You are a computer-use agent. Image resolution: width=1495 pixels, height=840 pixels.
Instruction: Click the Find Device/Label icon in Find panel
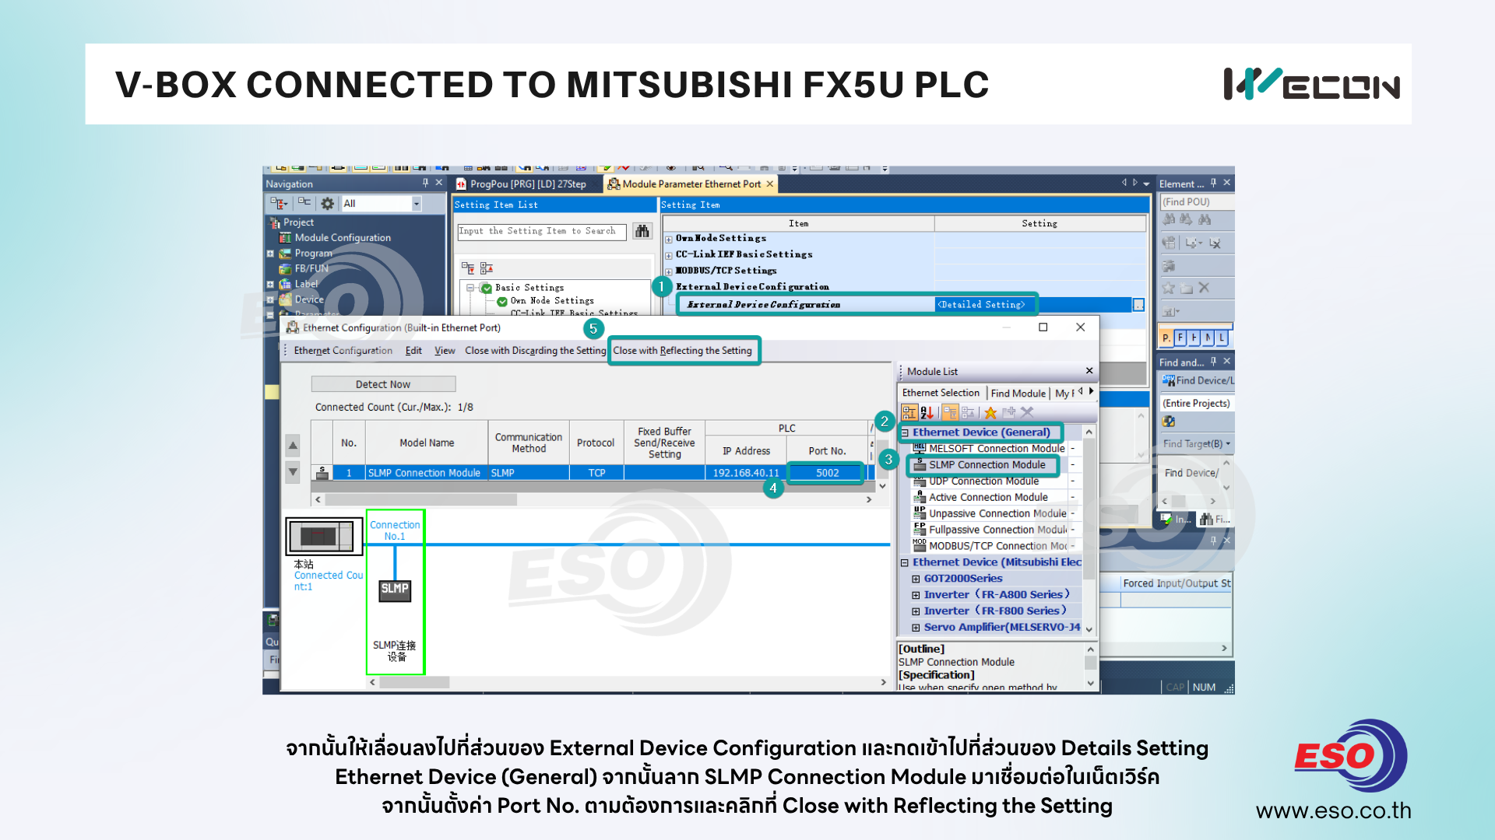[x=1169, y=380]
